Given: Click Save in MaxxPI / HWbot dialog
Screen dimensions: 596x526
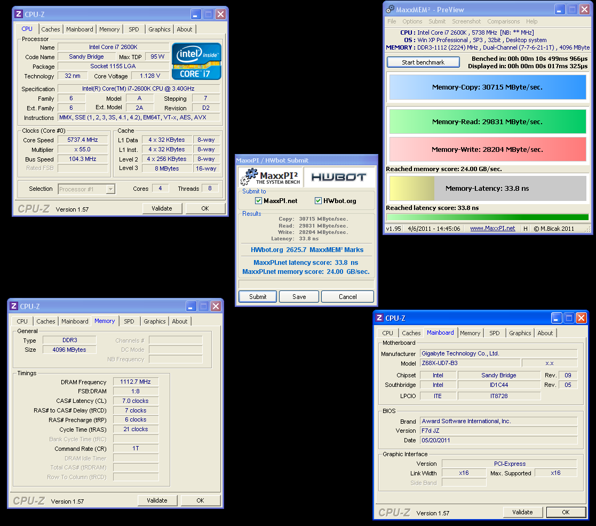Looking at the screenshot, I should coord(299,297).
